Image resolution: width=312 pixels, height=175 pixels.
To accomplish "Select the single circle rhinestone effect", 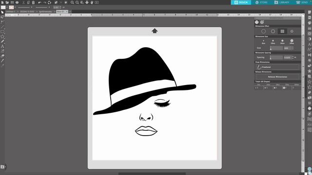I will pos(263,31).
